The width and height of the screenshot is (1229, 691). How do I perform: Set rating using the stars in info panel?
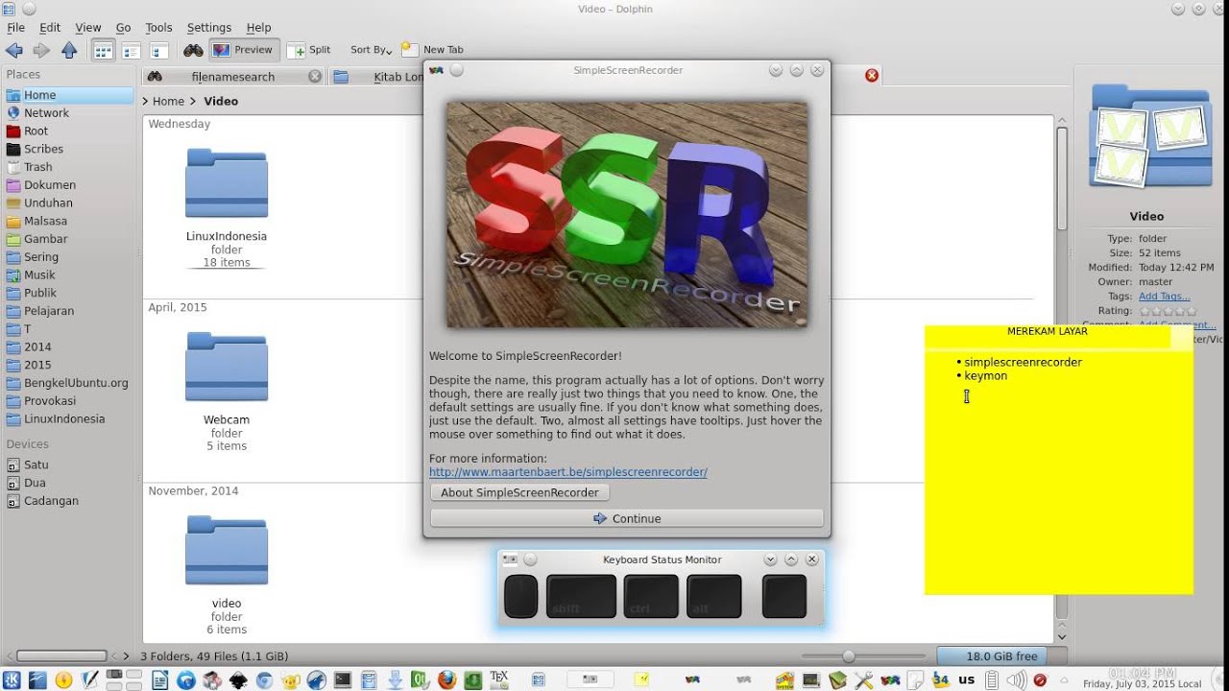point(1168,311)
